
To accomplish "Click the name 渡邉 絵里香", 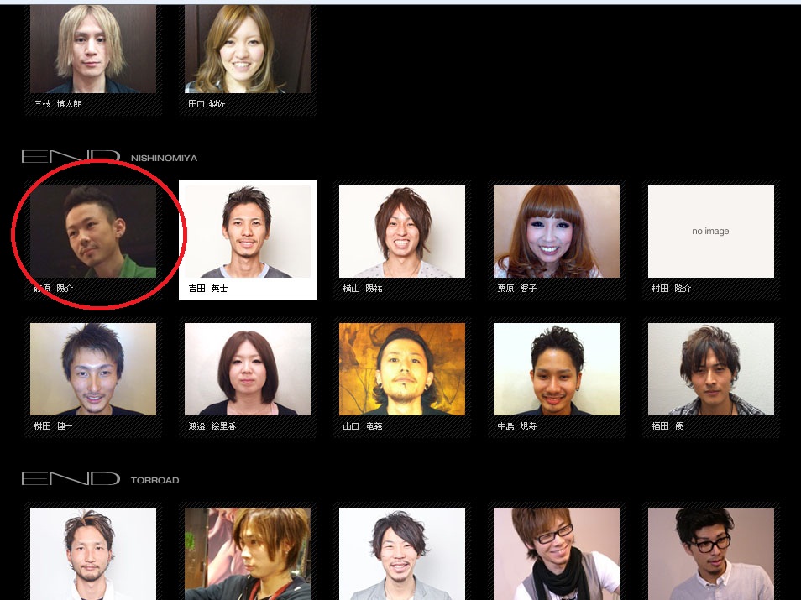I will point(212,425).
